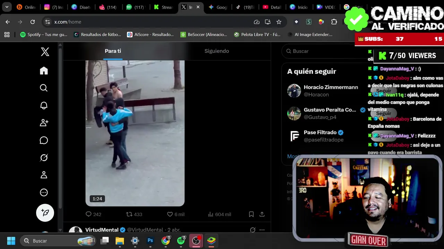Switch to the Kick Stream browser tab
The width and height of the screenshot is (444, 249).
163,7
